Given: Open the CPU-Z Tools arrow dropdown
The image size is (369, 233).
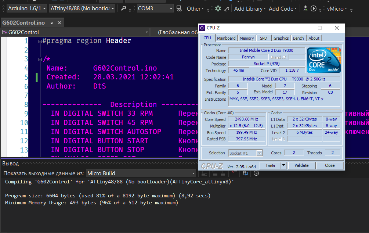Looking at the screenshot, I should [283, 165].
